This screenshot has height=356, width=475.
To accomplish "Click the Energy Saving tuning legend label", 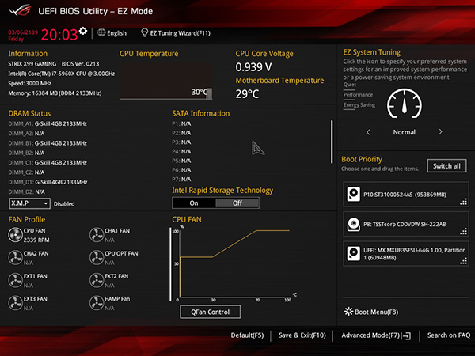I will (359, 105).
